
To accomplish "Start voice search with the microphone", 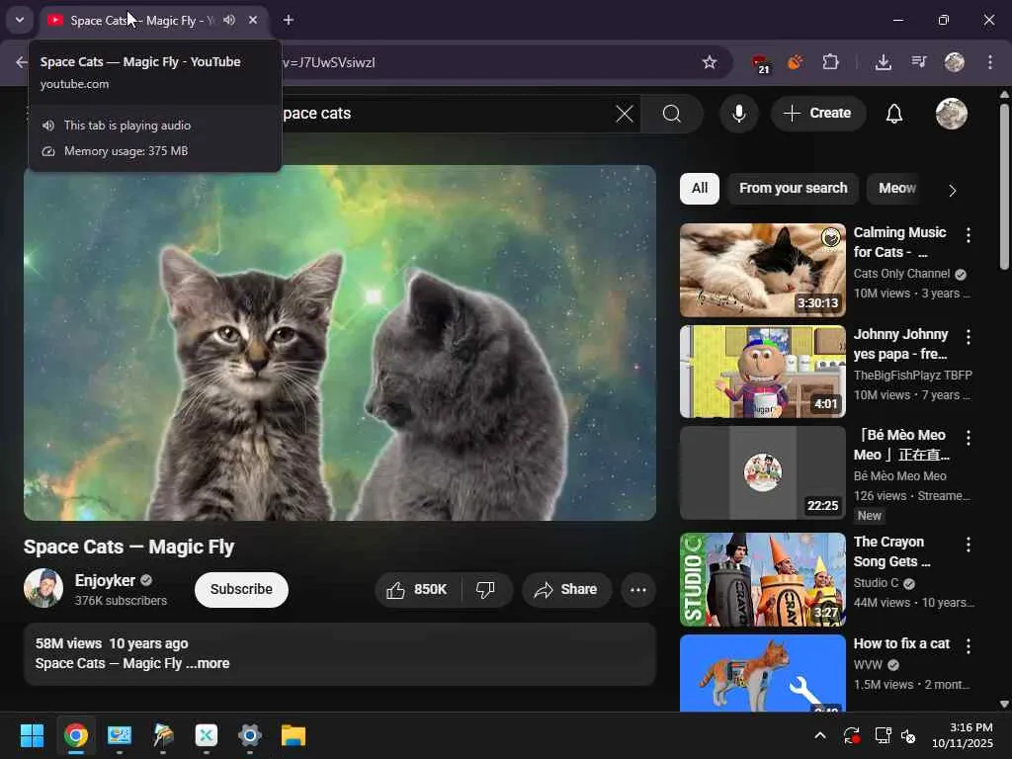I will [x=739, y=114].
